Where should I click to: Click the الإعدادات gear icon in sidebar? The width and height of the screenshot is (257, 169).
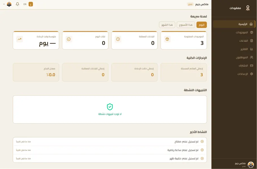pyautogui.click(x=251, y=74)
